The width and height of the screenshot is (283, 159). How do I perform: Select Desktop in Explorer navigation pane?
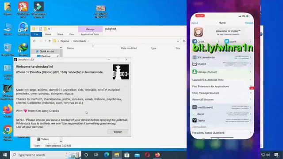click(46, 56)
